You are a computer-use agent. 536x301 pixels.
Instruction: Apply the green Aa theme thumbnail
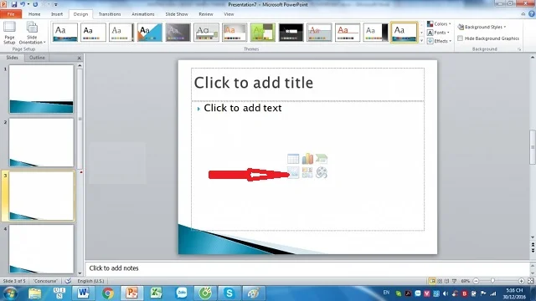pos(262,33)
